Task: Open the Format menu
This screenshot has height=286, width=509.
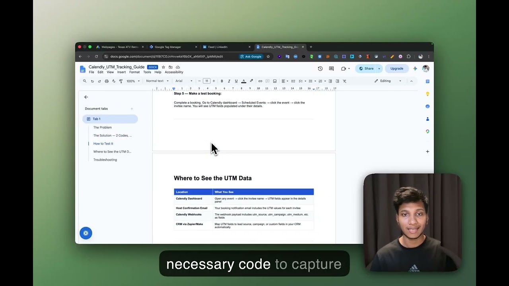Action: click(x=134, y=72)
